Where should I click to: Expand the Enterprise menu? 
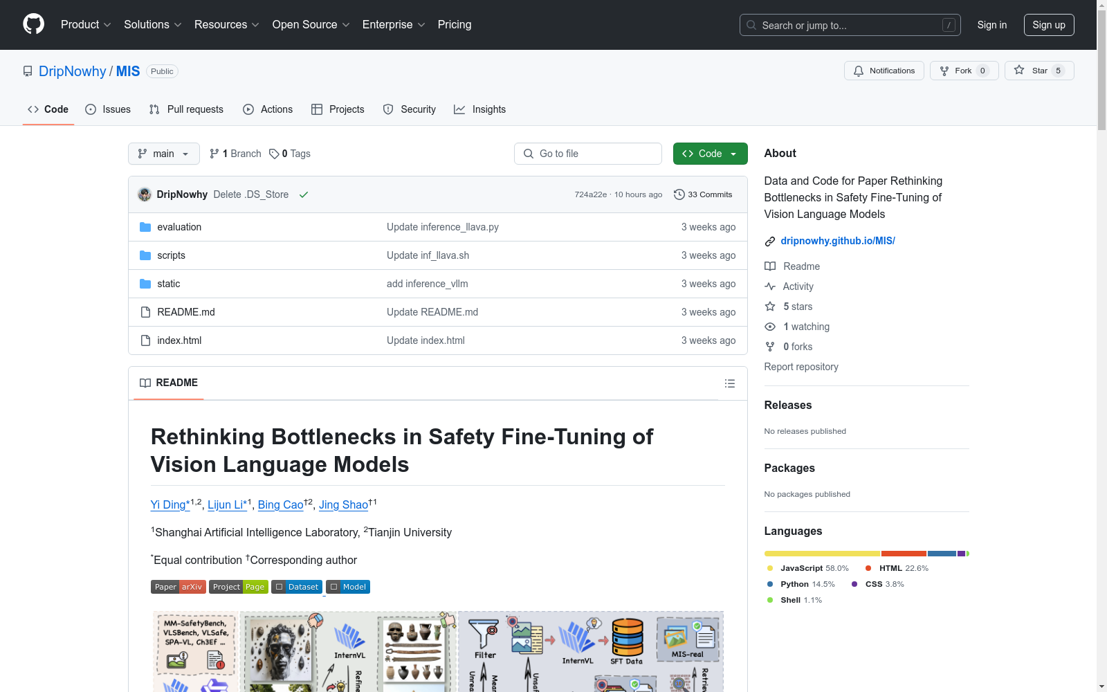[394, 25]
